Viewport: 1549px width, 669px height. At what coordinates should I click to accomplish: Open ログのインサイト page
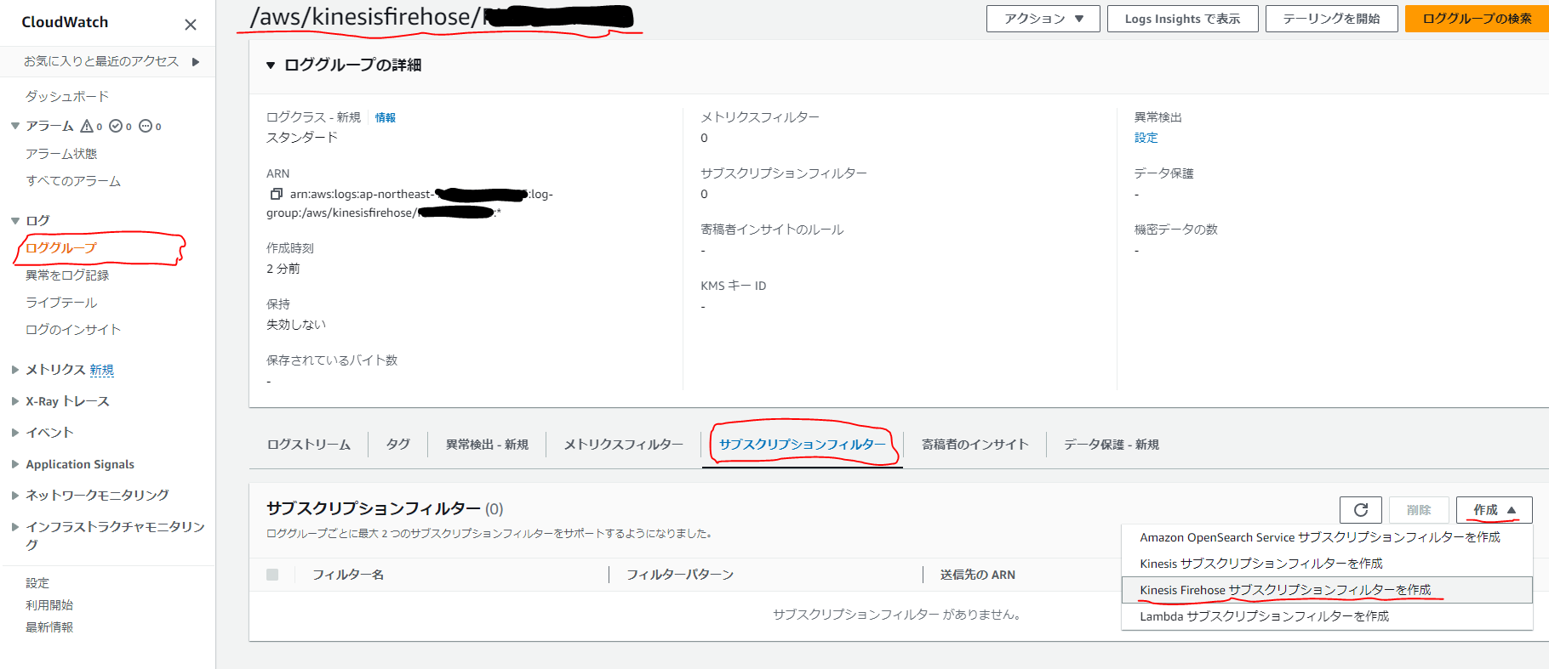pos(73,330)
